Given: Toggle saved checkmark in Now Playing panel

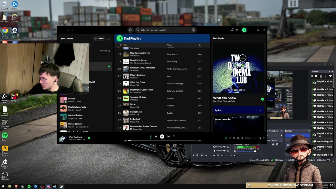Looking at the screenshot, I should point(262,99).
